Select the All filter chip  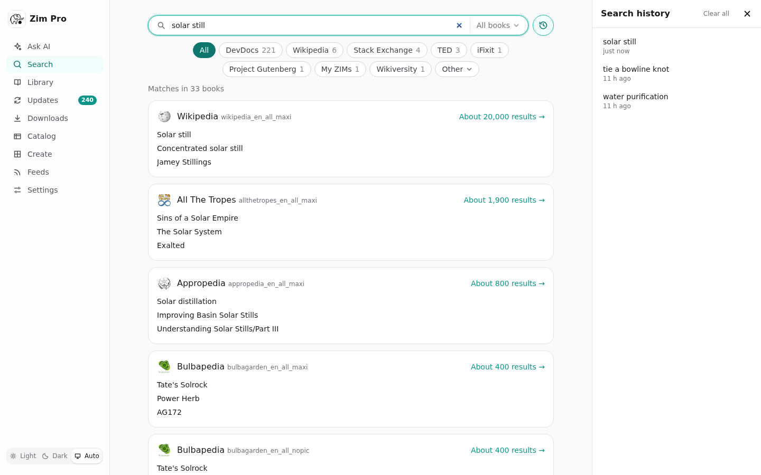point(204,50)
